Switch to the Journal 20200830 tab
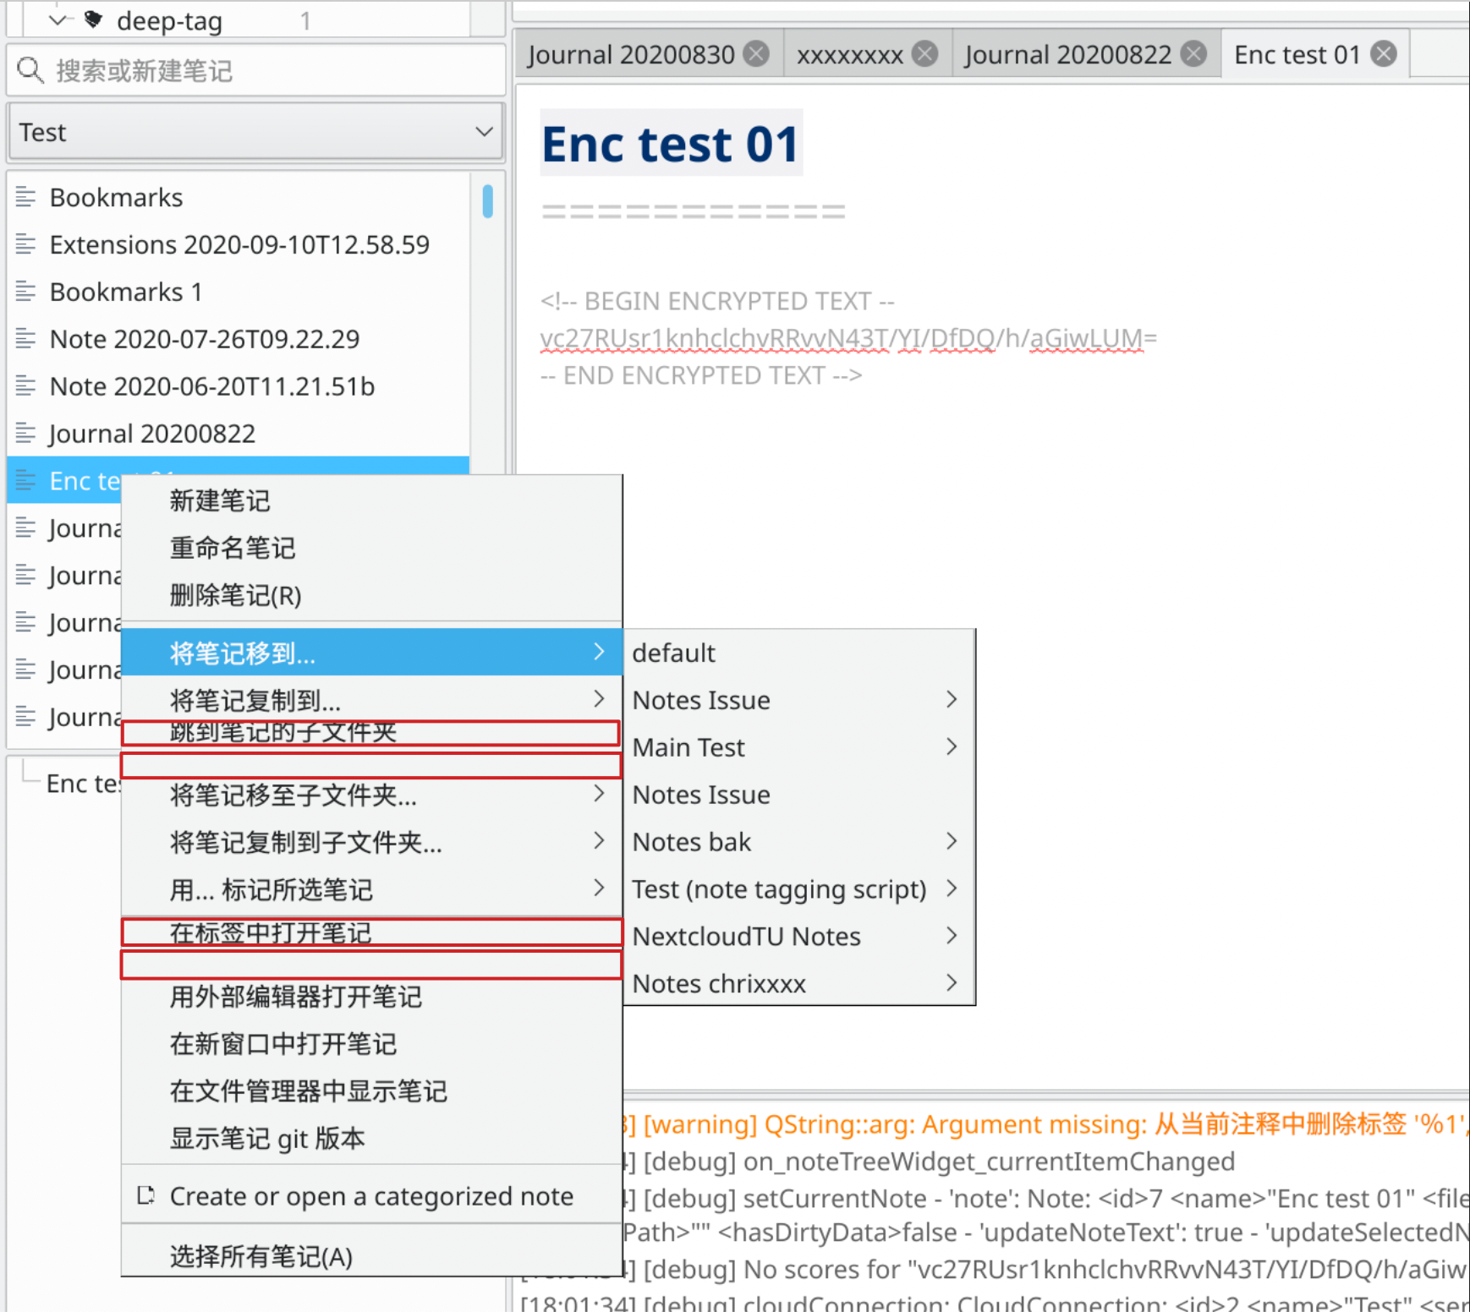Screen dimensions: 1470x1312 point(631,54)
